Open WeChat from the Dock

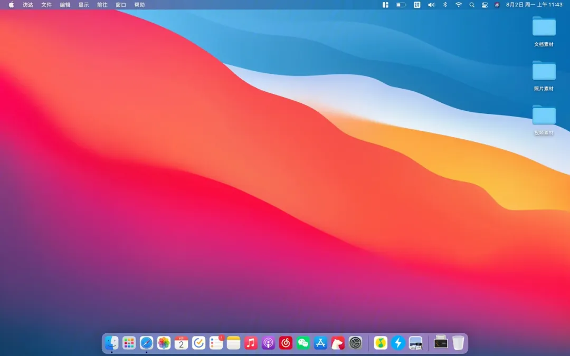[x=303, y=343]
